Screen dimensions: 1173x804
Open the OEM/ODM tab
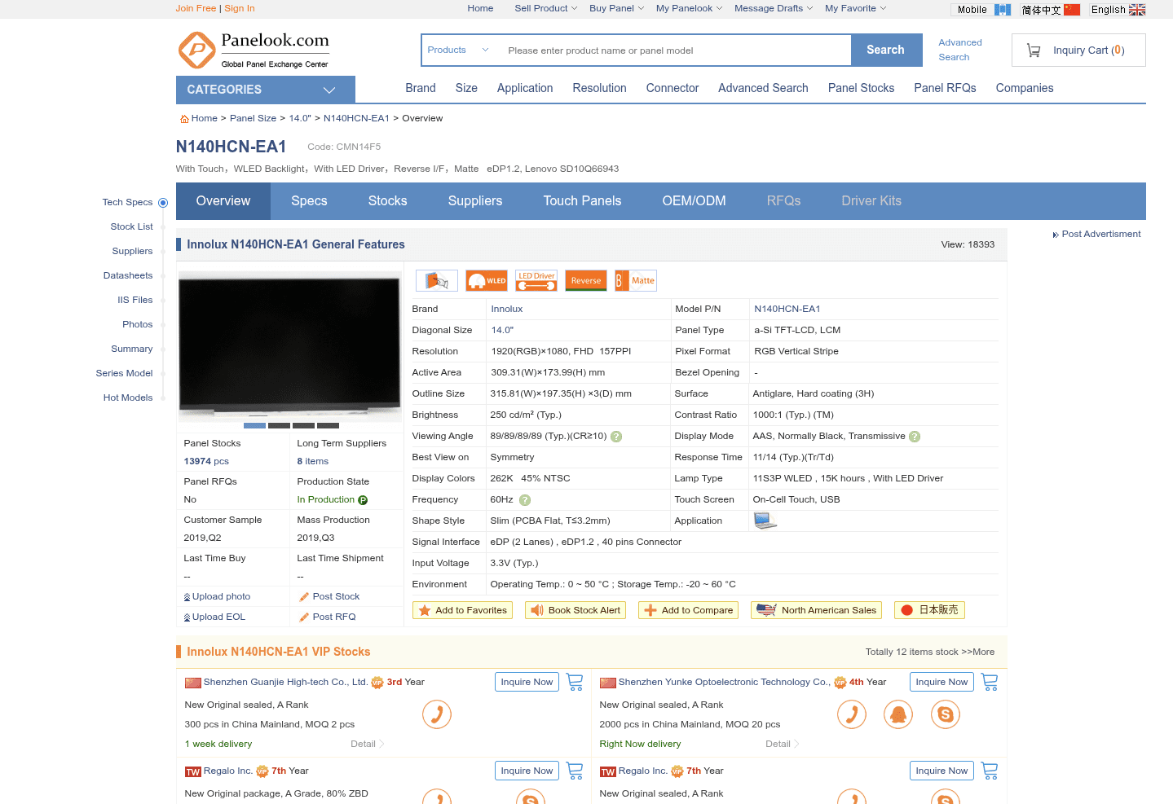point(694,201)
